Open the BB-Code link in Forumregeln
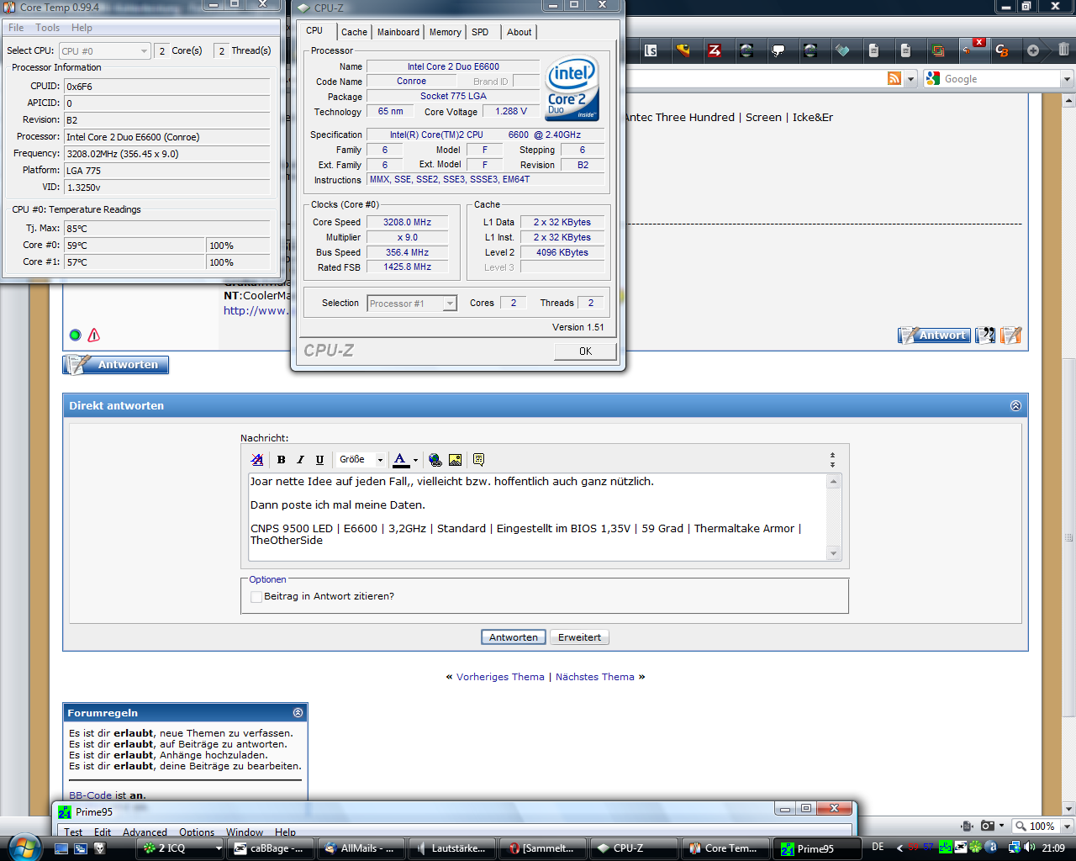Viewport: 1076px width, 861px height. (90, 795)
